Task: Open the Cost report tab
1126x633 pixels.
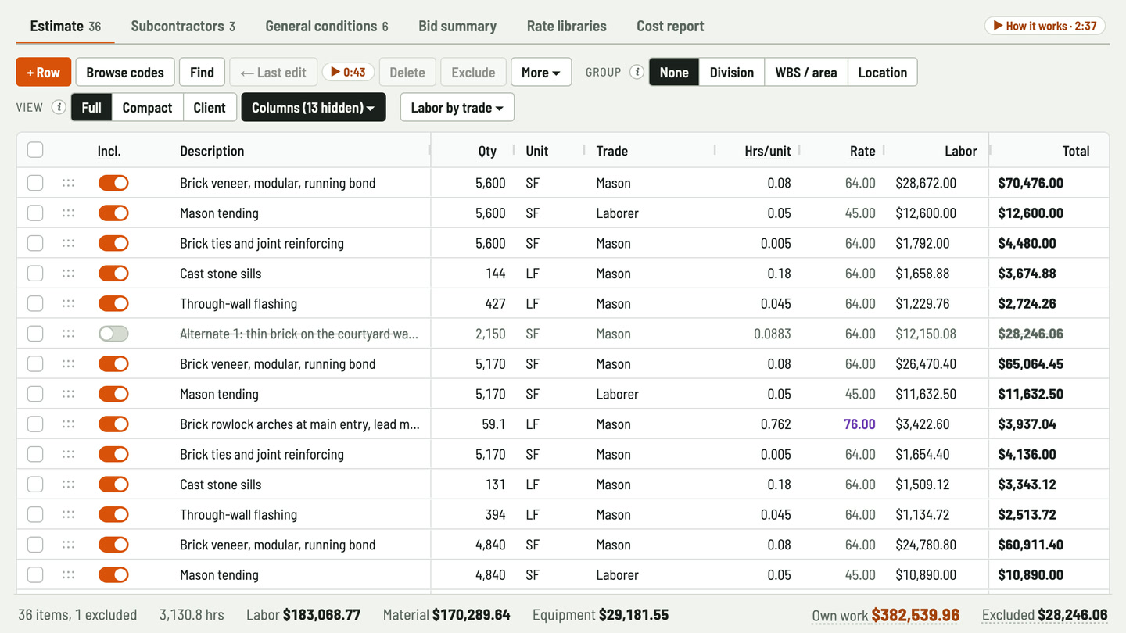Action: [x=670, y=26]
